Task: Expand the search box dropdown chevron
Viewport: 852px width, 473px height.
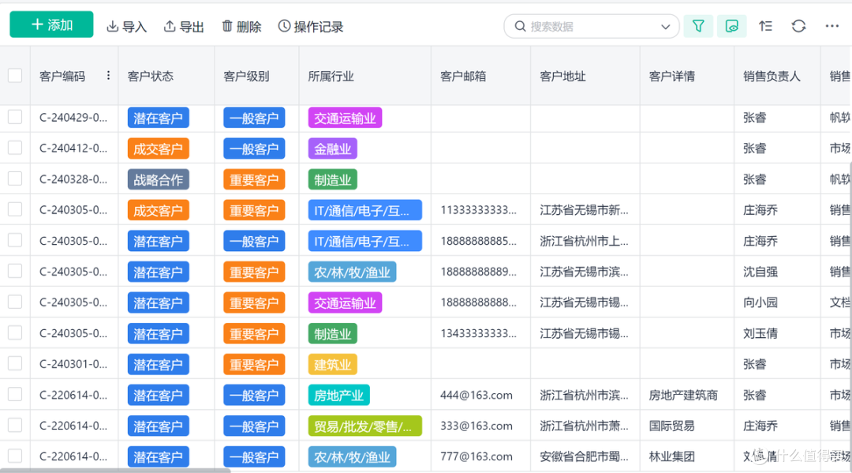Action: (x=665, y=27)
